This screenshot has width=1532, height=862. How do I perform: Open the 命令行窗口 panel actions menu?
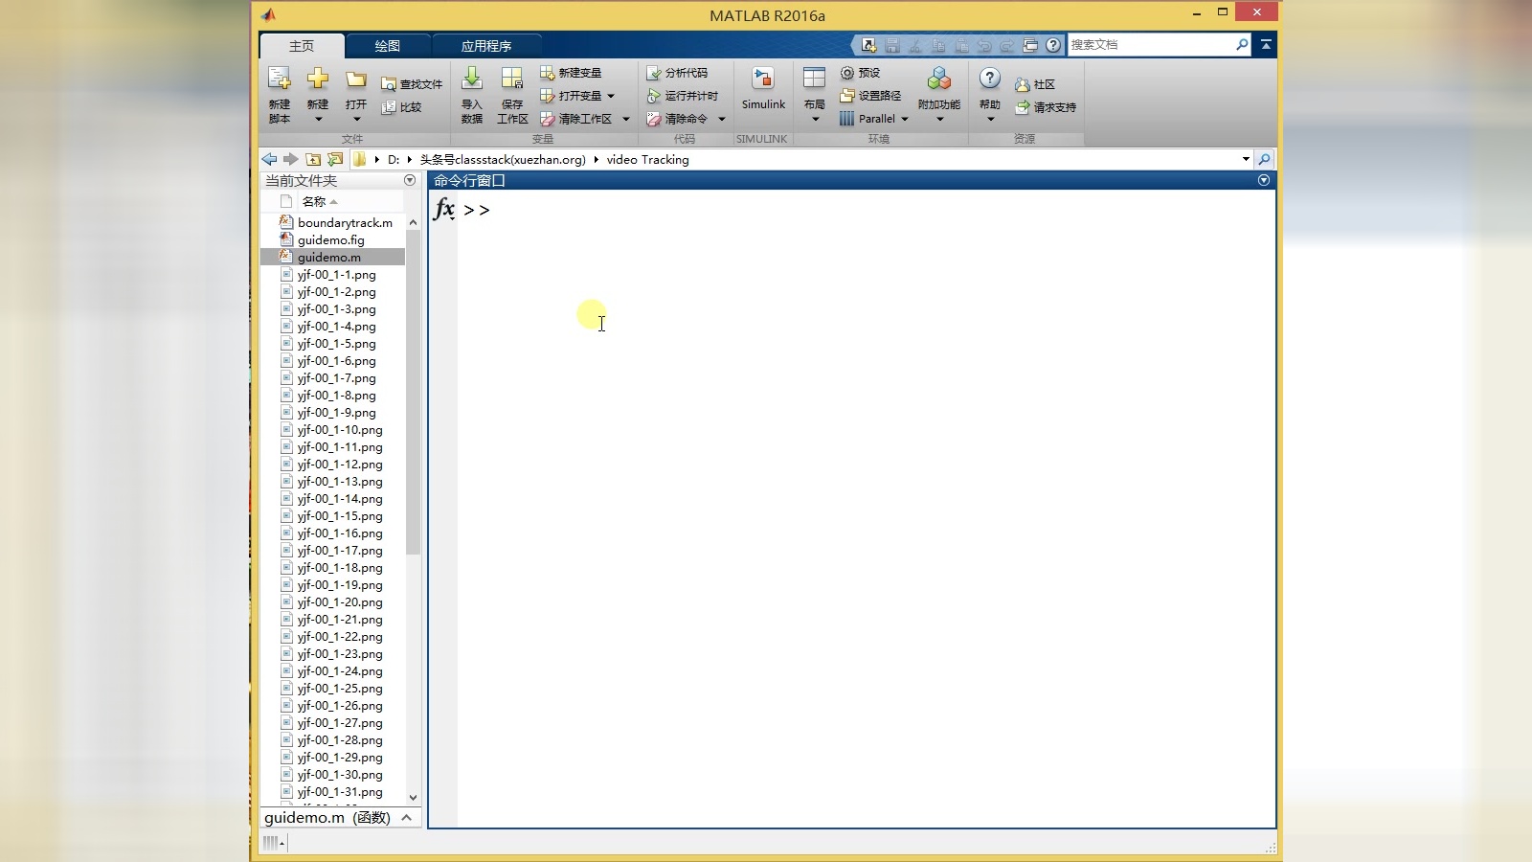click(x=1264, y=180)
